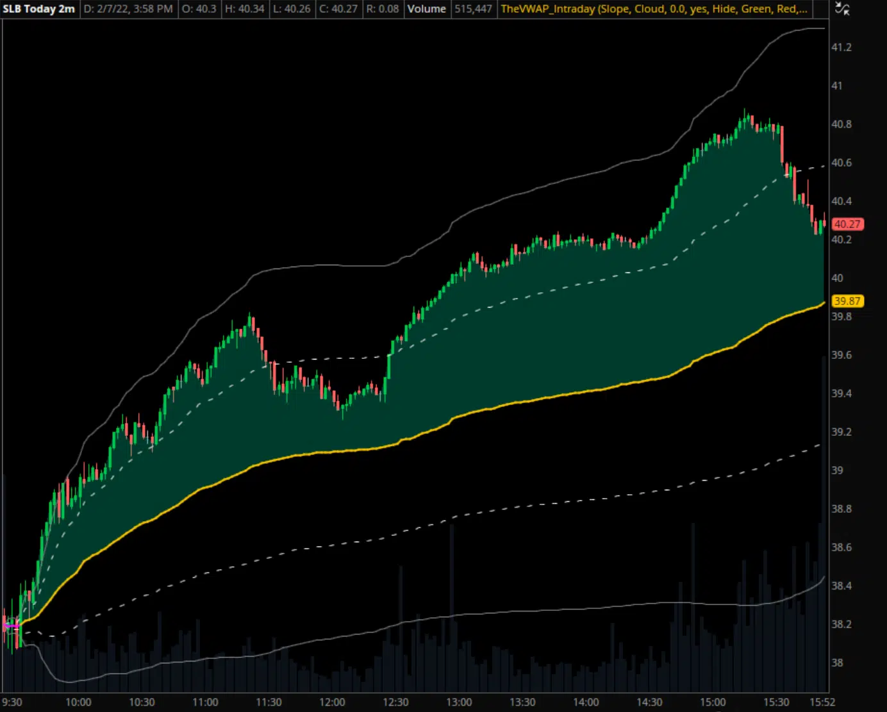This screenshot has height=712, width=887.
Task: Click the 14:00 time axis label
Action: [586, 702]
